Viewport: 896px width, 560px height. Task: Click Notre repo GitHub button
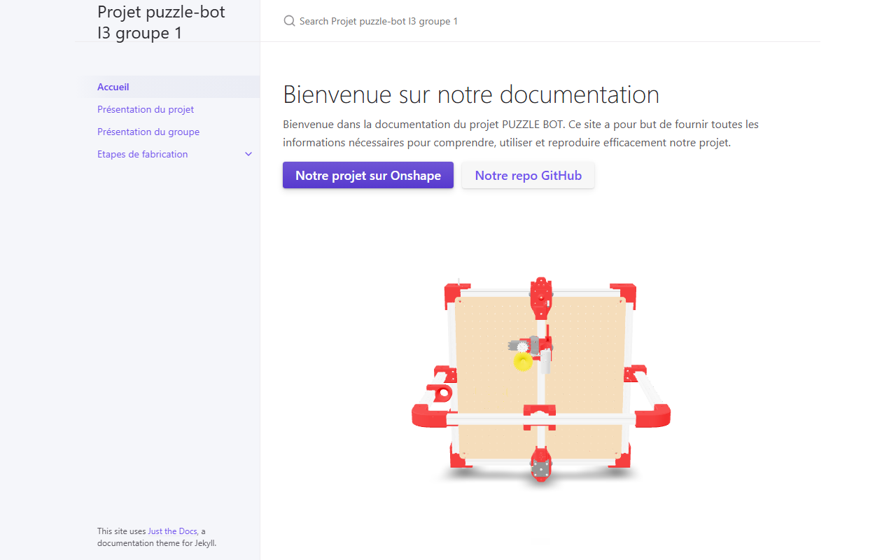528,176
